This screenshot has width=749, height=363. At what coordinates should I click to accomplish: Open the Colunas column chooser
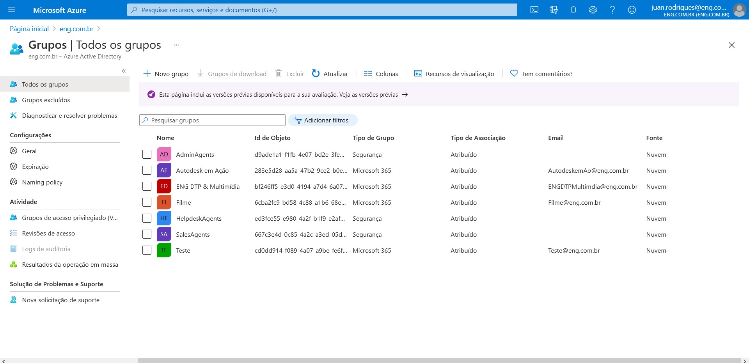[381, 74]
